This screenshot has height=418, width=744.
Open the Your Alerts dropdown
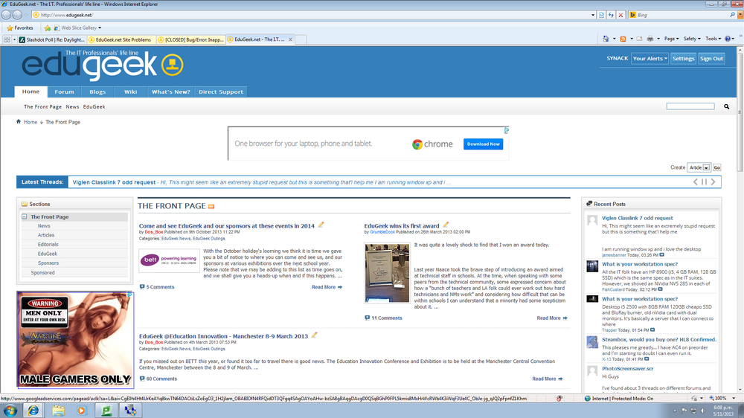[x=650, y=58]
